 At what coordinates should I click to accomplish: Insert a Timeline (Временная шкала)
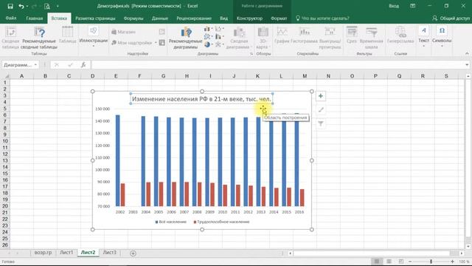(x=371, y=38)
